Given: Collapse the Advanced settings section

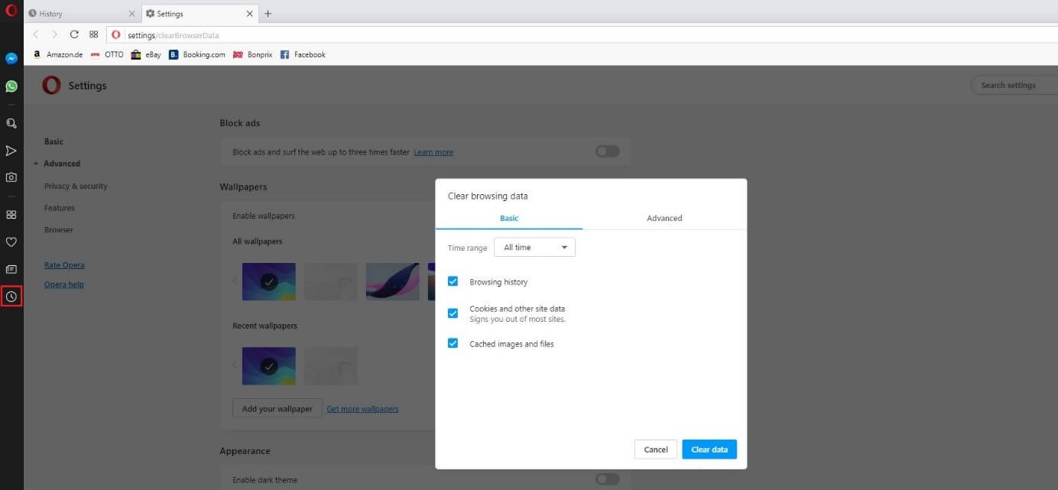Looking at the screenshot, I should point(61,164).
